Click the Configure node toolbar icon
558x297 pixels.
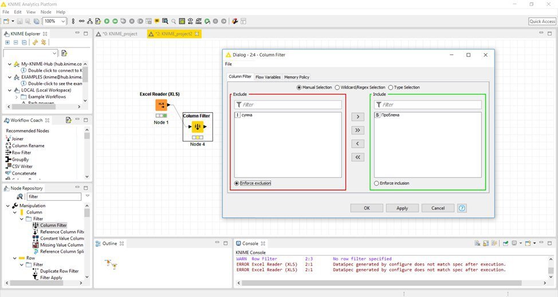pos(98,21)
